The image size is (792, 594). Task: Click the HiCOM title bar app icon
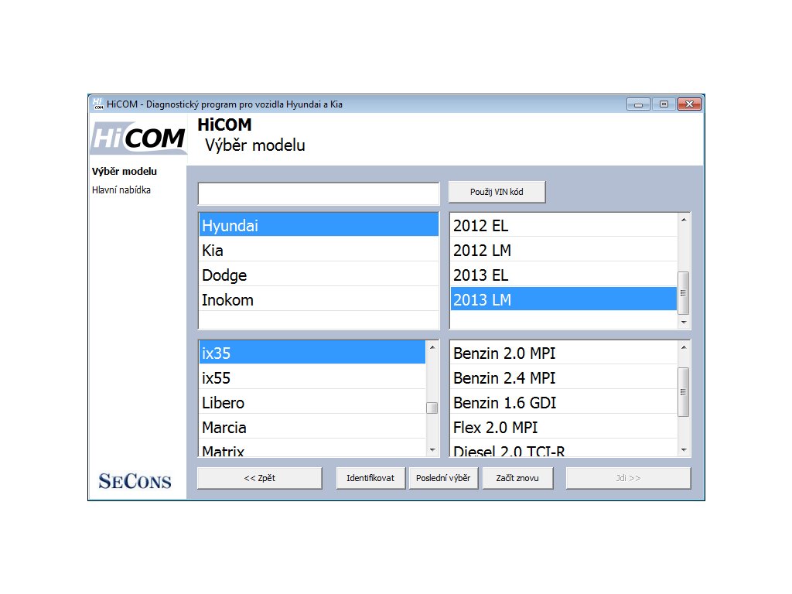[98, 104]
